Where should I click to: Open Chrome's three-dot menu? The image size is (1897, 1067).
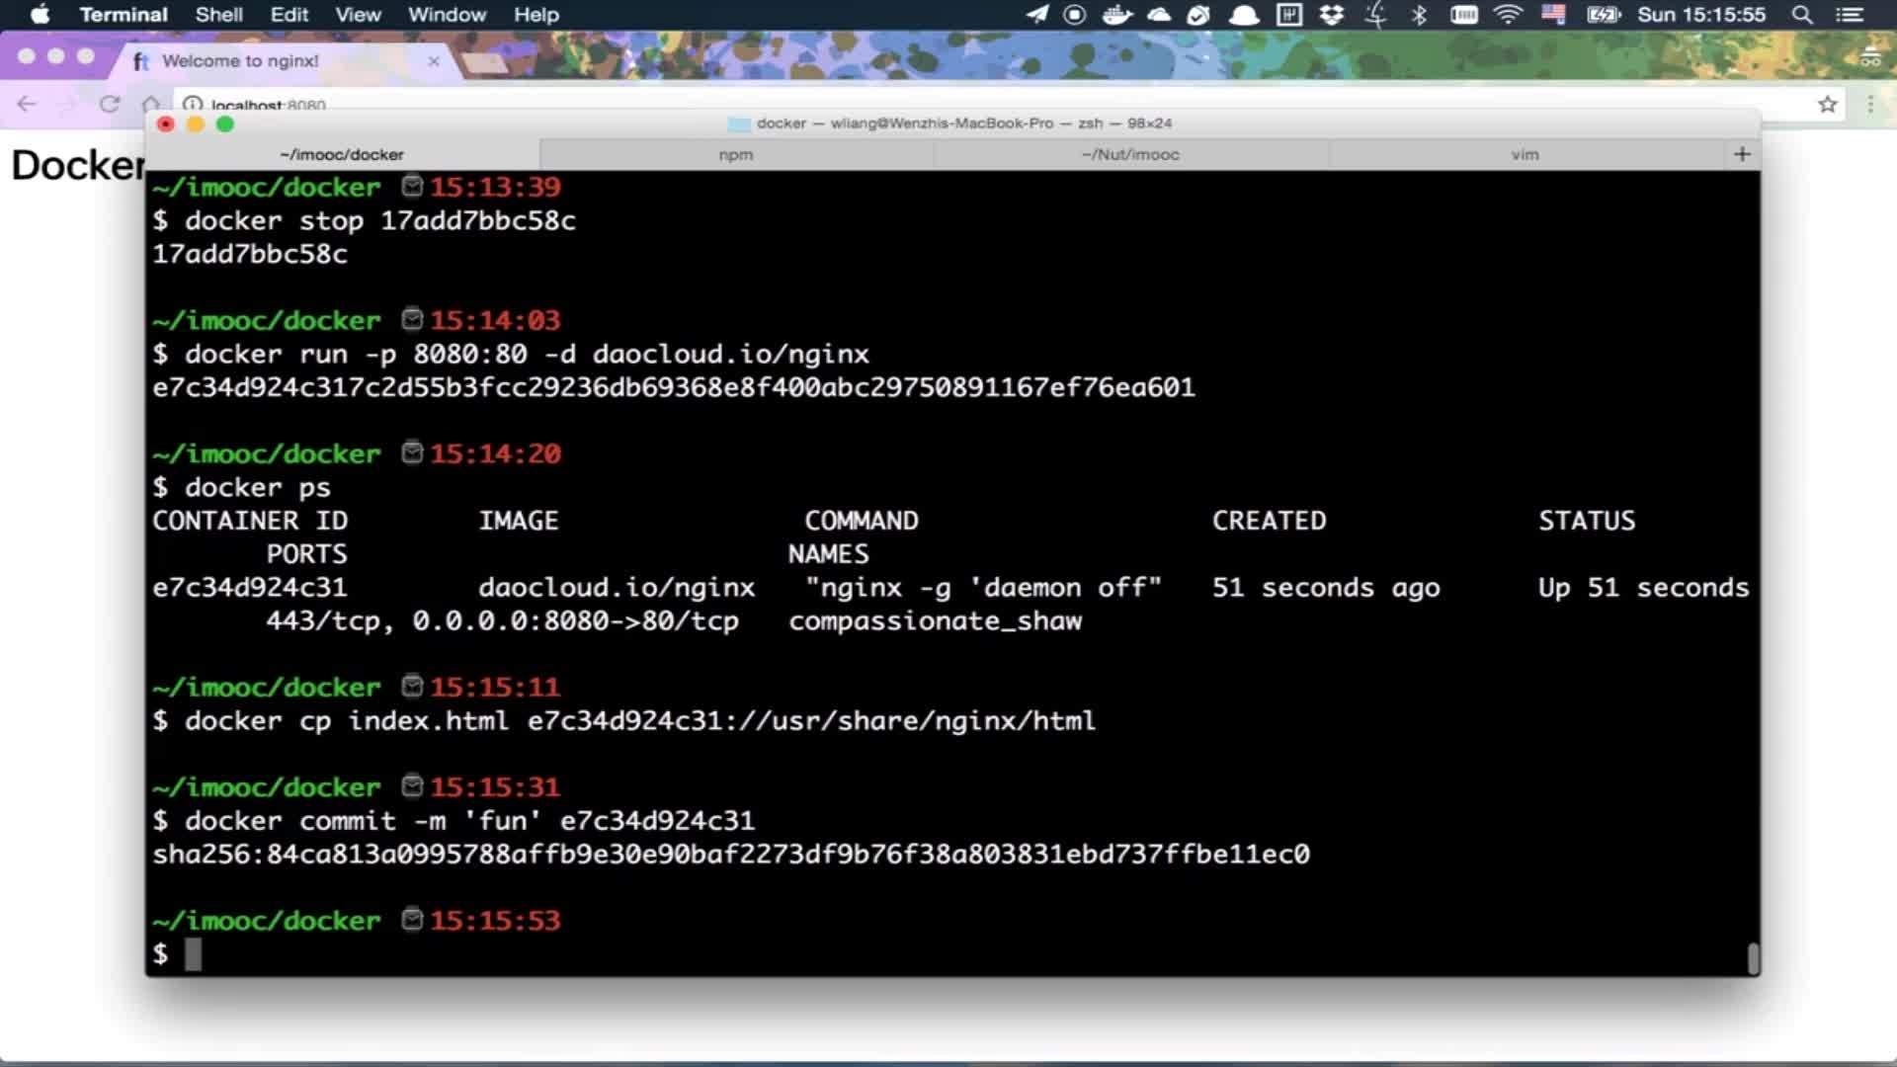click(1870, 104)
